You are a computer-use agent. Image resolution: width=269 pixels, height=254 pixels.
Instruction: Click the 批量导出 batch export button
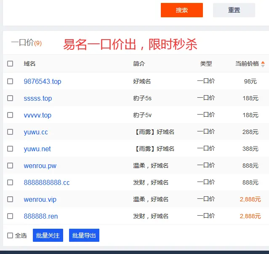tap(84, 235)
